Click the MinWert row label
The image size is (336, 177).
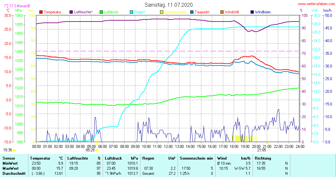pos(10,163)
